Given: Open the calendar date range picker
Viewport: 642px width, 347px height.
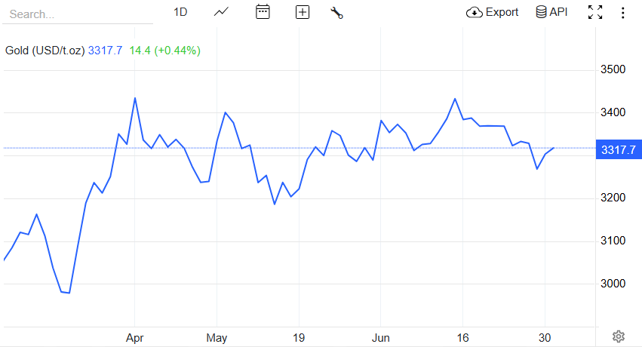Looking at the screenshot, I should tap(263, 12).
